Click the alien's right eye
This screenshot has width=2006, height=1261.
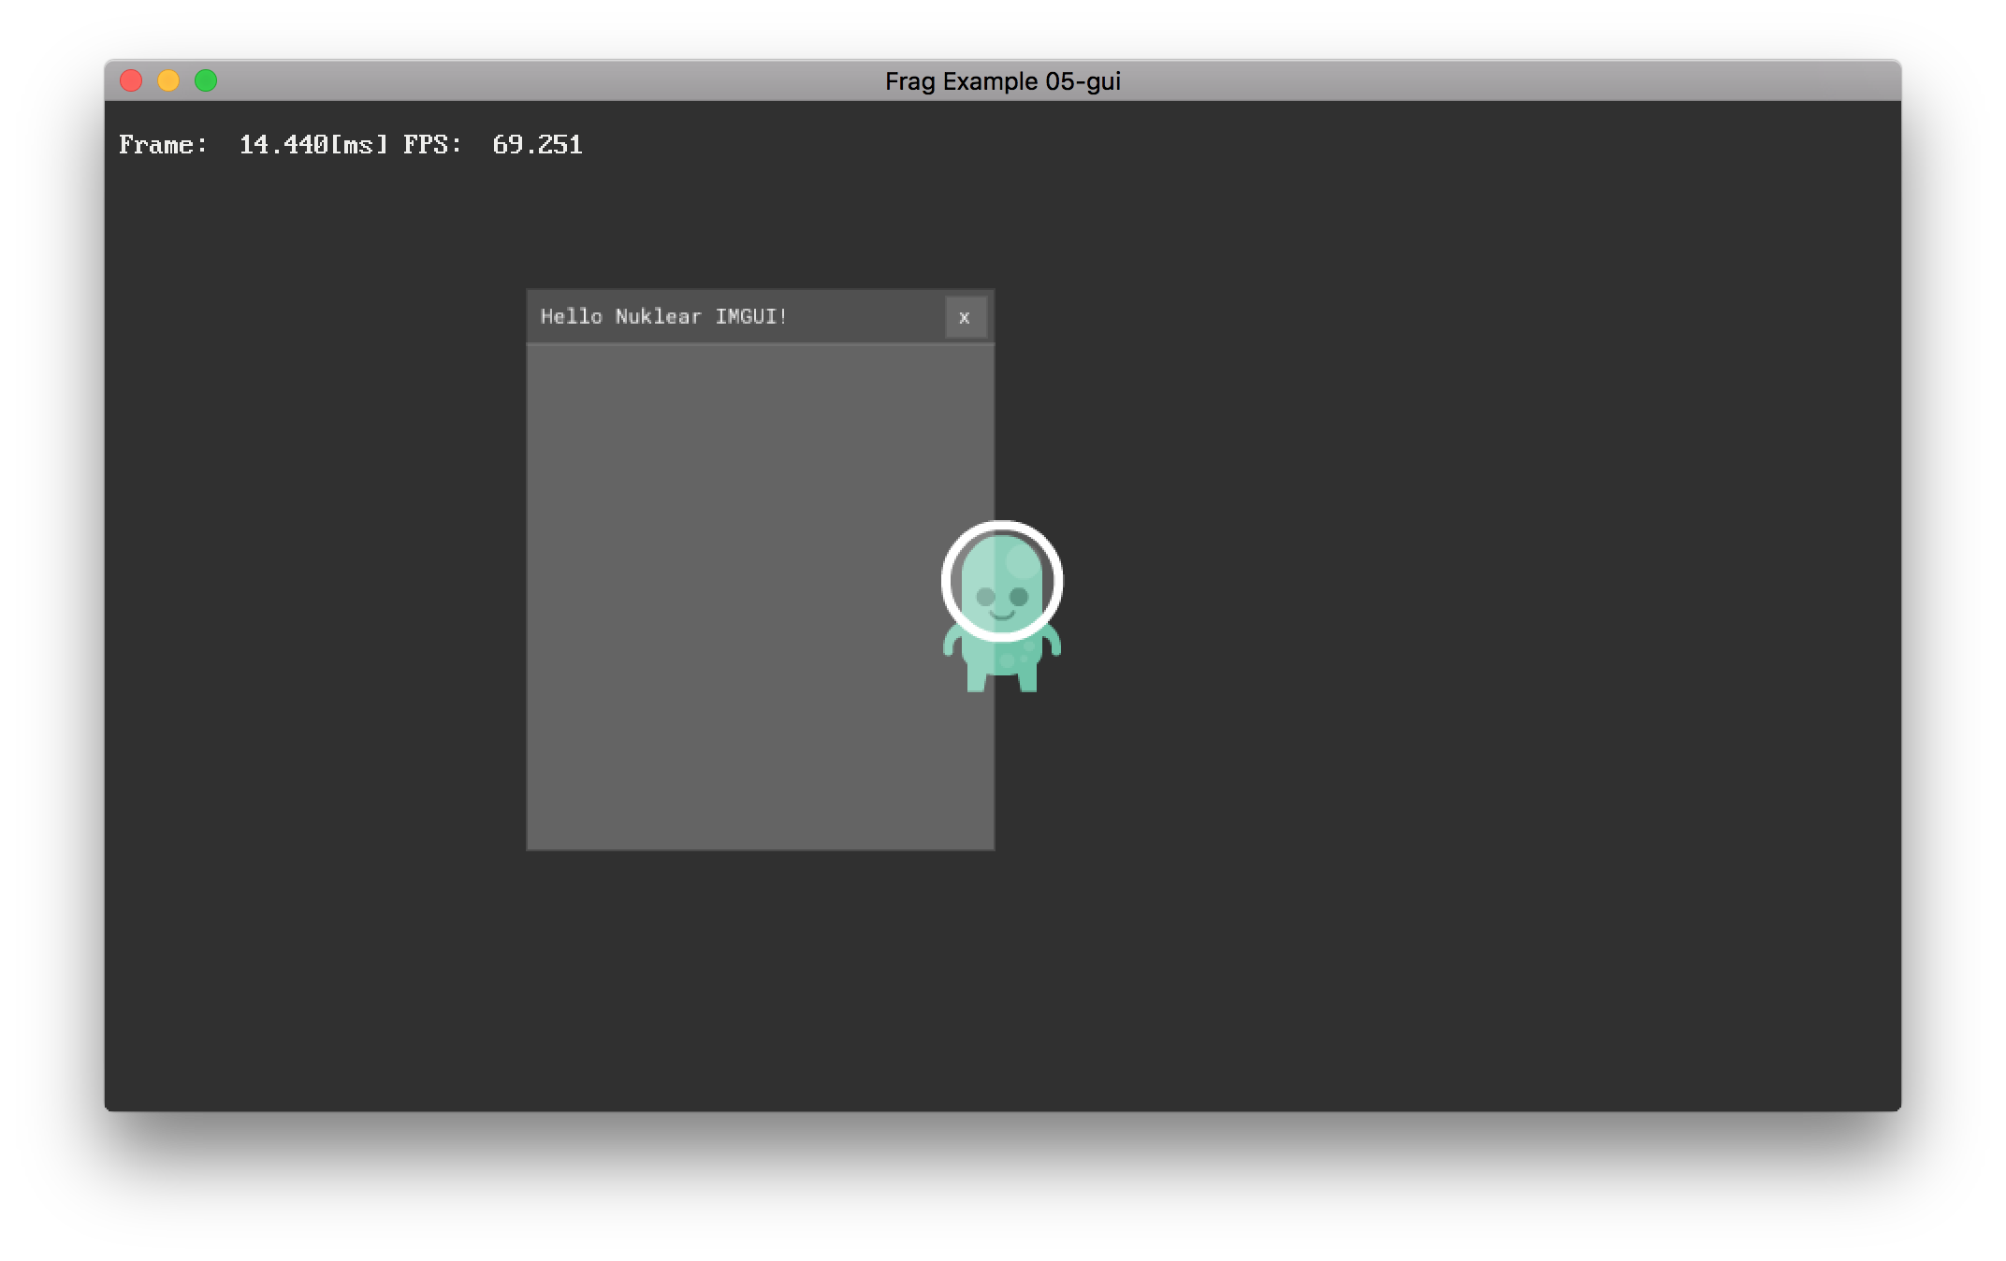click(1019, 596)
